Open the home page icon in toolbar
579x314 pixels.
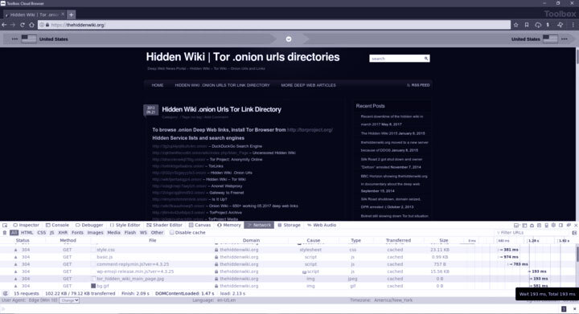coord(31,25)
